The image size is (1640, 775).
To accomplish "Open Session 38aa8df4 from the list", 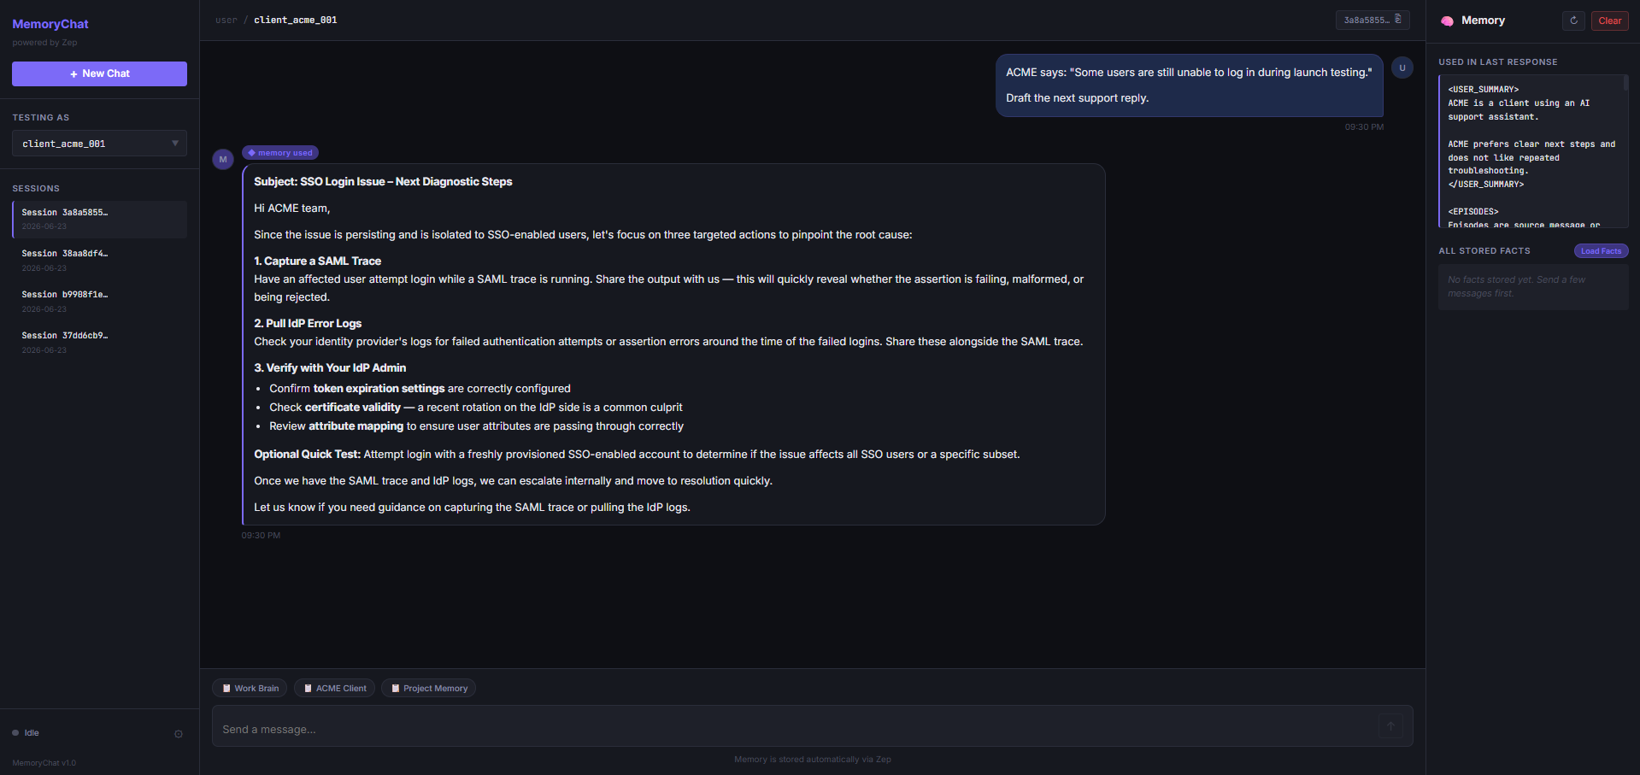I will [x=99, y=260].
